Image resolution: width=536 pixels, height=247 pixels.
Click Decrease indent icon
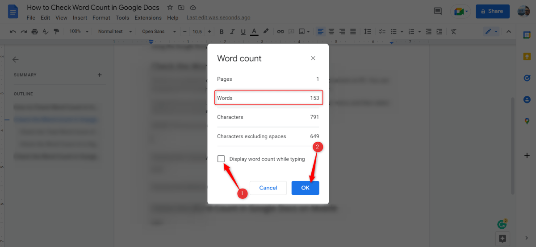[x=429, y=32]
